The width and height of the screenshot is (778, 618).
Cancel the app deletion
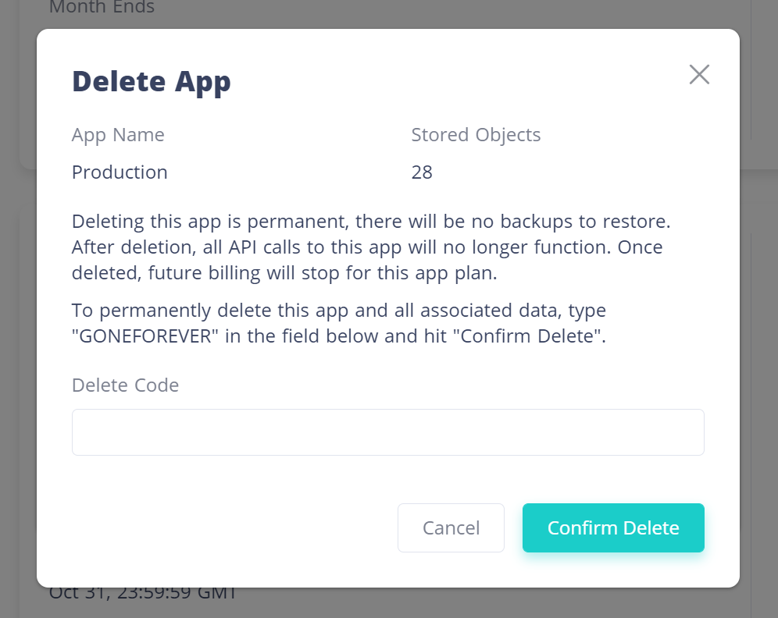click(x=451, y=527)
